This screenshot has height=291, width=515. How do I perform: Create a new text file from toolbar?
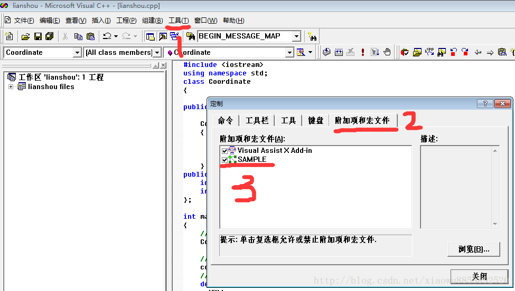point(9,36)
